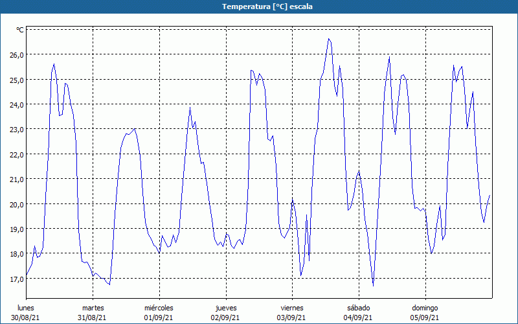Click the 25,0 y-axis label
The height and width of the screenshot is (324, 518).
coord(17,80)
